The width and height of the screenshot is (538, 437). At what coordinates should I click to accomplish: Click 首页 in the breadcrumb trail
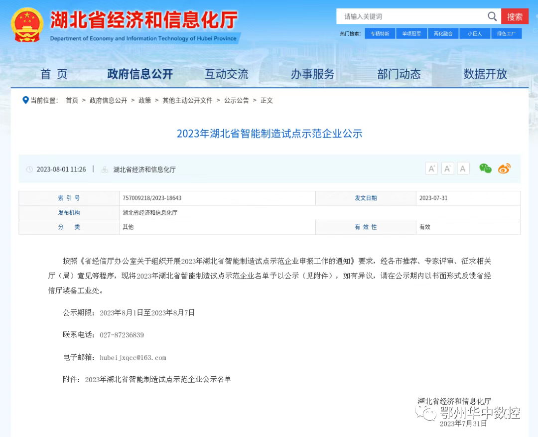coord(71,100)
